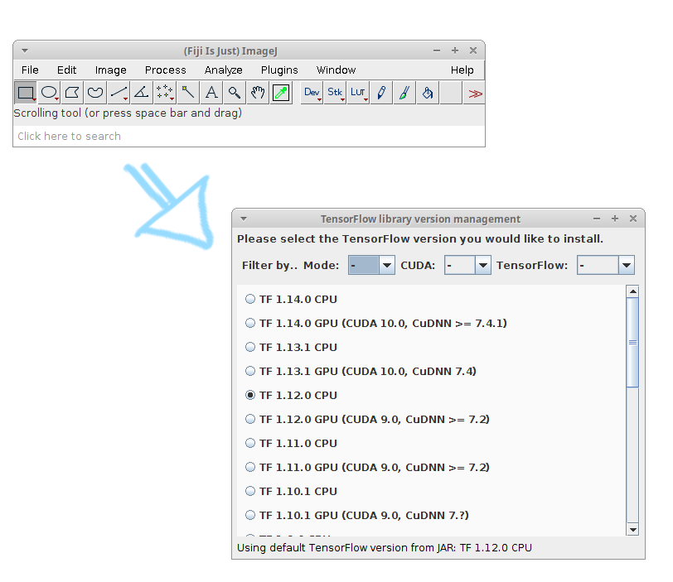Activate the Magnifying glass tool
The image size is (673, 582).
point(235,93)
